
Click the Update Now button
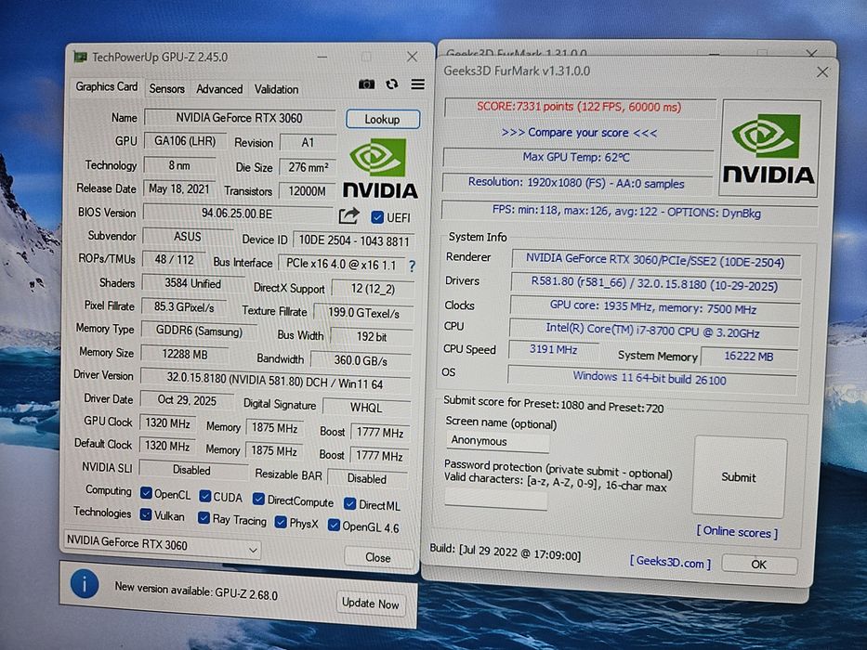tap(371, 604)
